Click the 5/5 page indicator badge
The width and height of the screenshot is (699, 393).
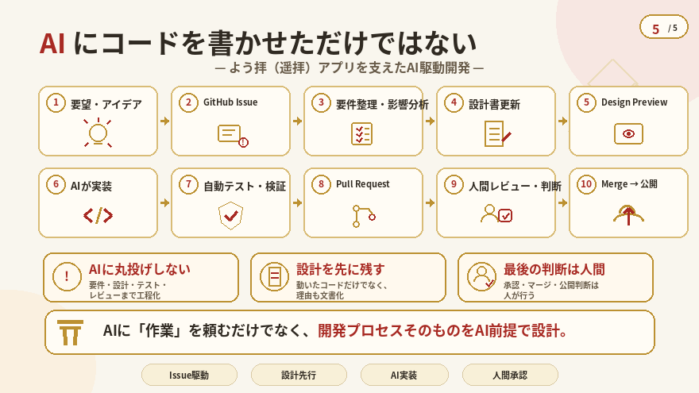click(x=664, y=27)
